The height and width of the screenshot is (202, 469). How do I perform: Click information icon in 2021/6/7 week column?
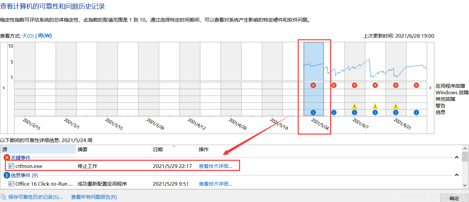[354, 112]
